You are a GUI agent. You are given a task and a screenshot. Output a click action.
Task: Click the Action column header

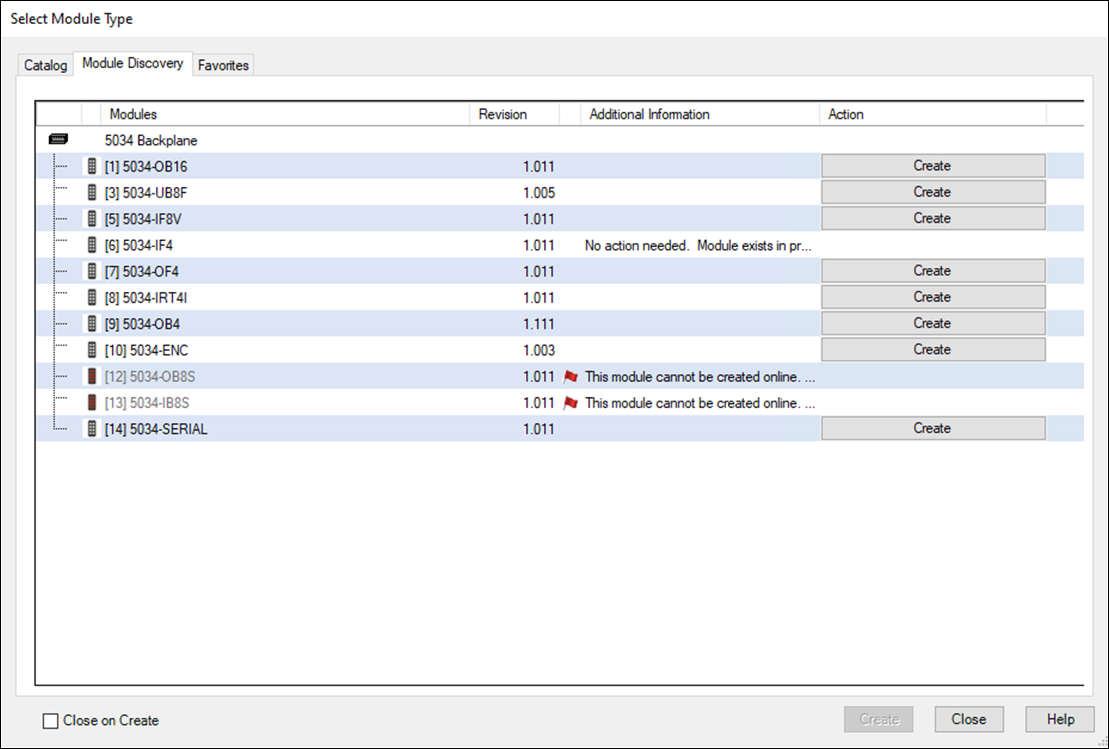pos(933,114)
